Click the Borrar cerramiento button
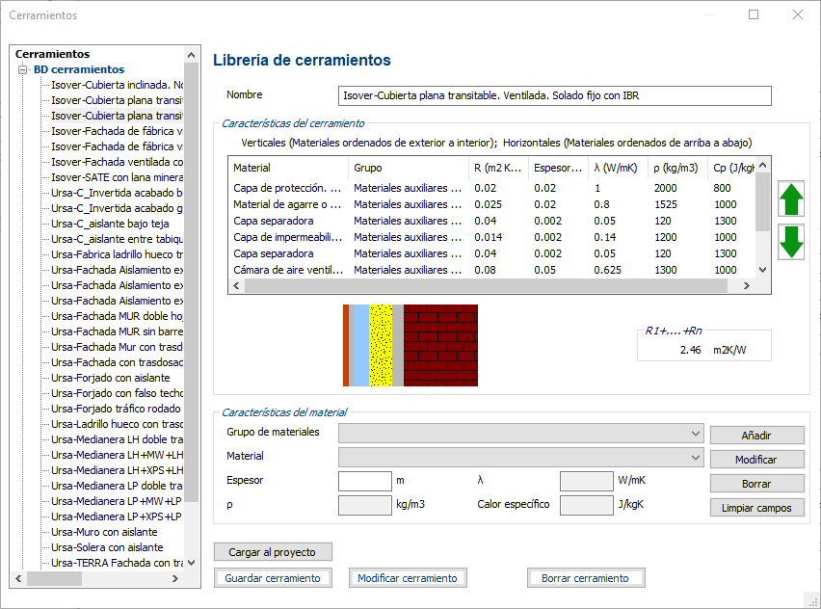 [x=585, y=578]
